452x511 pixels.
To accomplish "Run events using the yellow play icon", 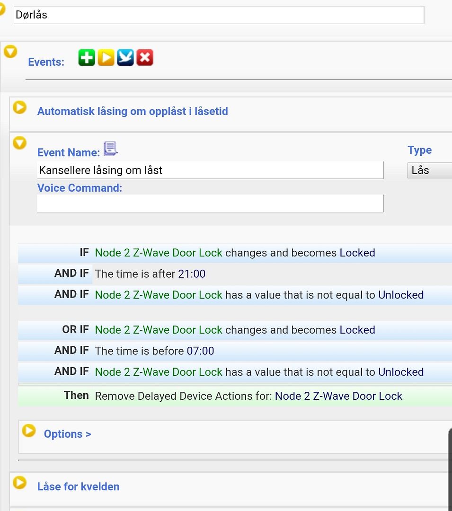I will click(106, 57).
